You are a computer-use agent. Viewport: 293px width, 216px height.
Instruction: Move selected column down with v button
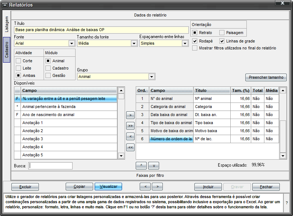tap(154, 165)
